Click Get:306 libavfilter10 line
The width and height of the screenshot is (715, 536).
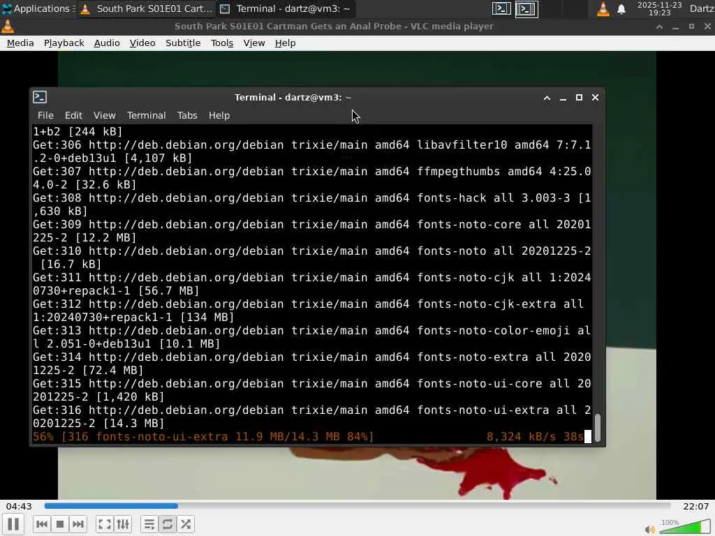point(311,151)
